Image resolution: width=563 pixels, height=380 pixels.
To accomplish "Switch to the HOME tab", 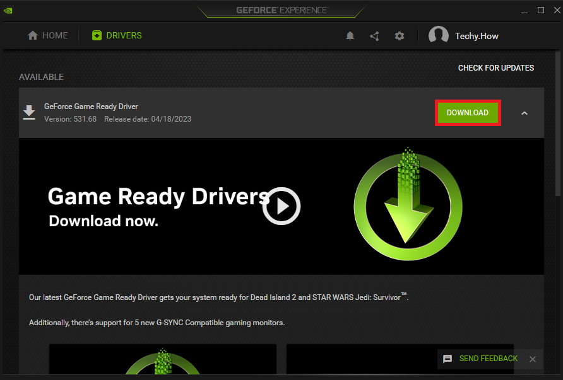I will [x=47, y=35].
